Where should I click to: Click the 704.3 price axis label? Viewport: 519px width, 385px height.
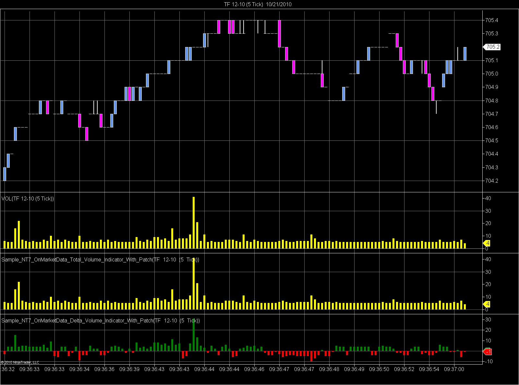pyautogui.click(x=492, y=167)
